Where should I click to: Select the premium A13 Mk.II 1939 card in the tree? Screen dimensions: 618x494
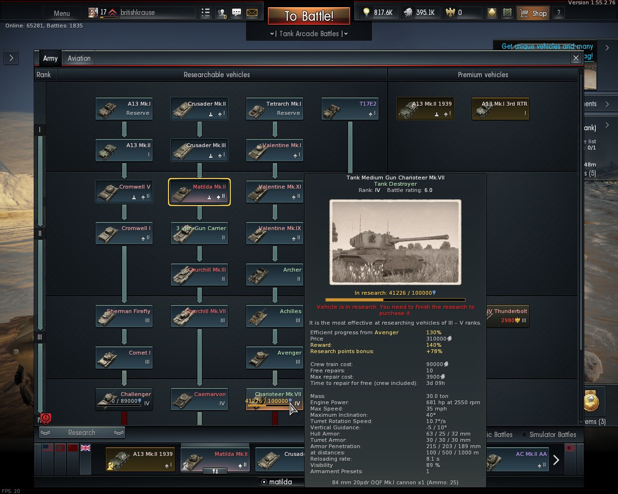click(425, 109)
